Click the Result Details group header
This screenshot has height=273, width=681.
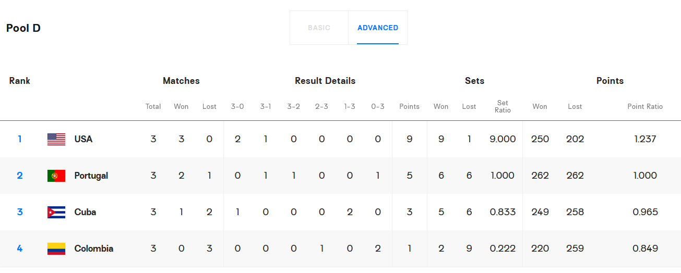pyautogui.click(x=325, y=81)
